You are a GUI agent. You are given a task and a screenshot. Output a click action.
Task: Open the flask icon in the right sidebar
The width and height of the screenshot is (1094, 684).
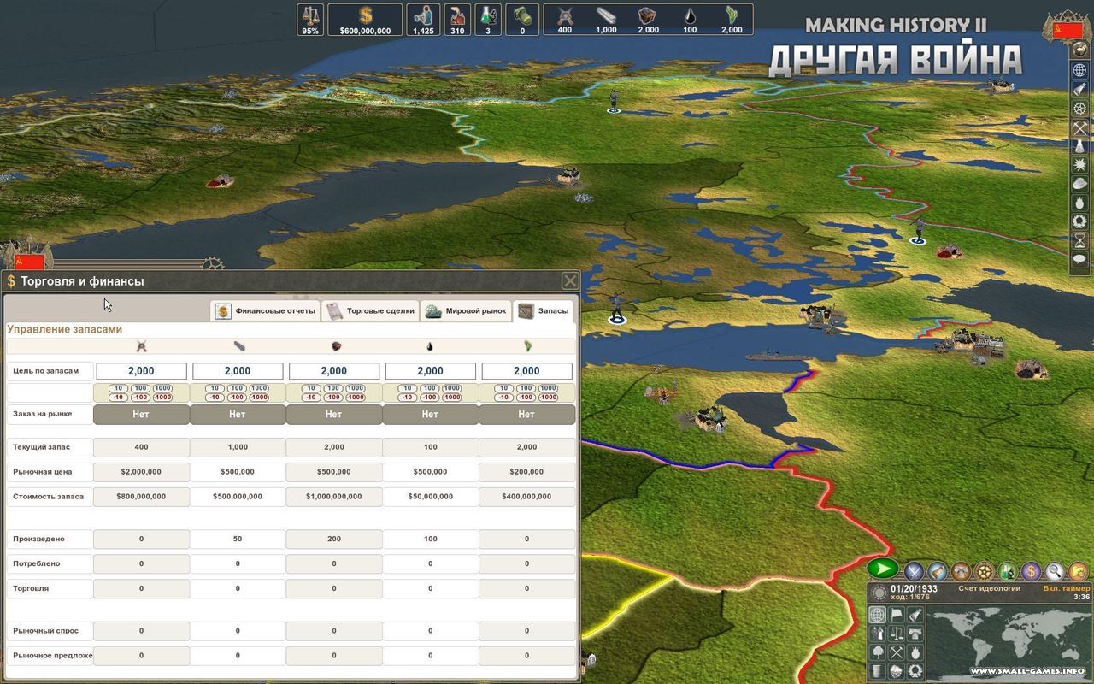pos(1079,146)
